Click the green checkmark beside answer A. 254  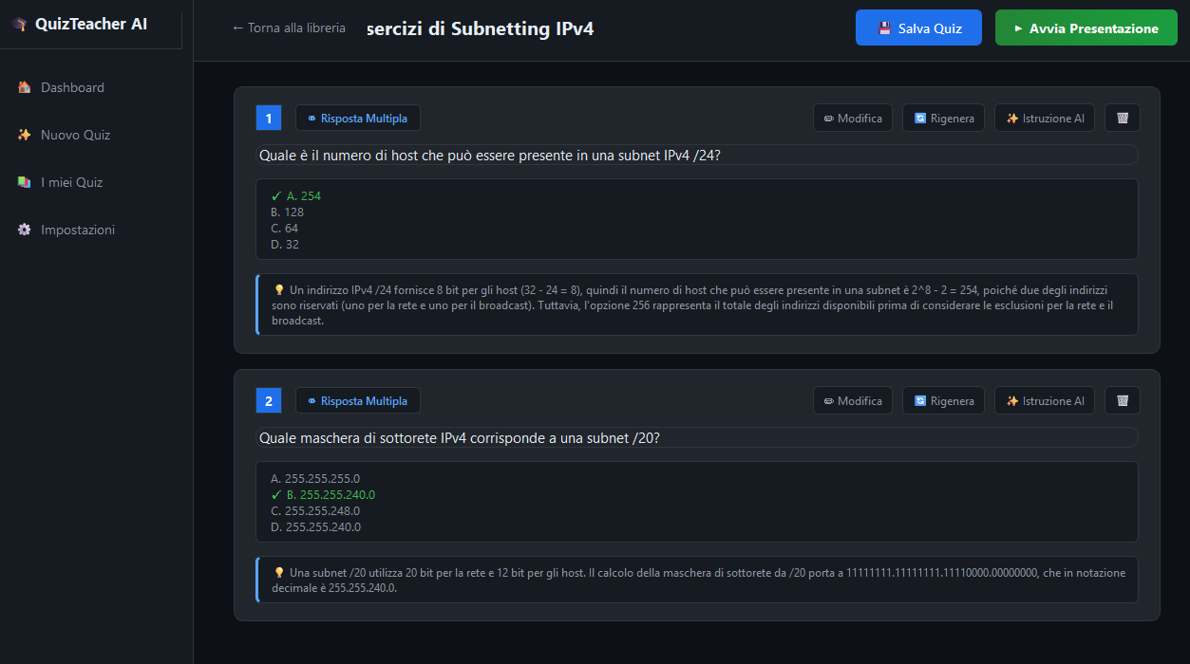pos(276,196)
